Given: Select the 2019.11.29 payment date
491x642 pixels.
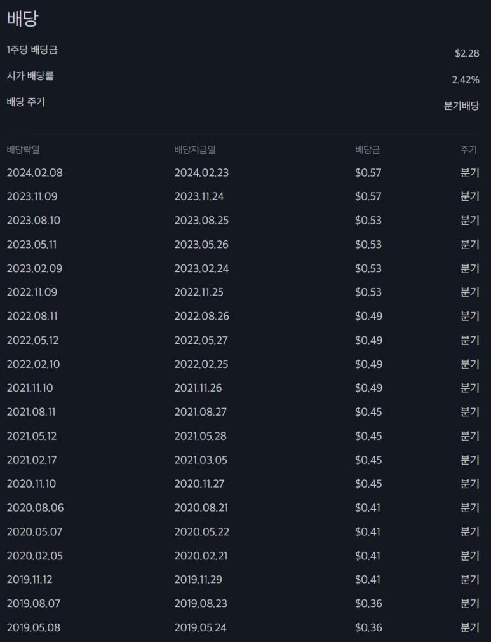Looking at the screenshot, I should 198,579.
